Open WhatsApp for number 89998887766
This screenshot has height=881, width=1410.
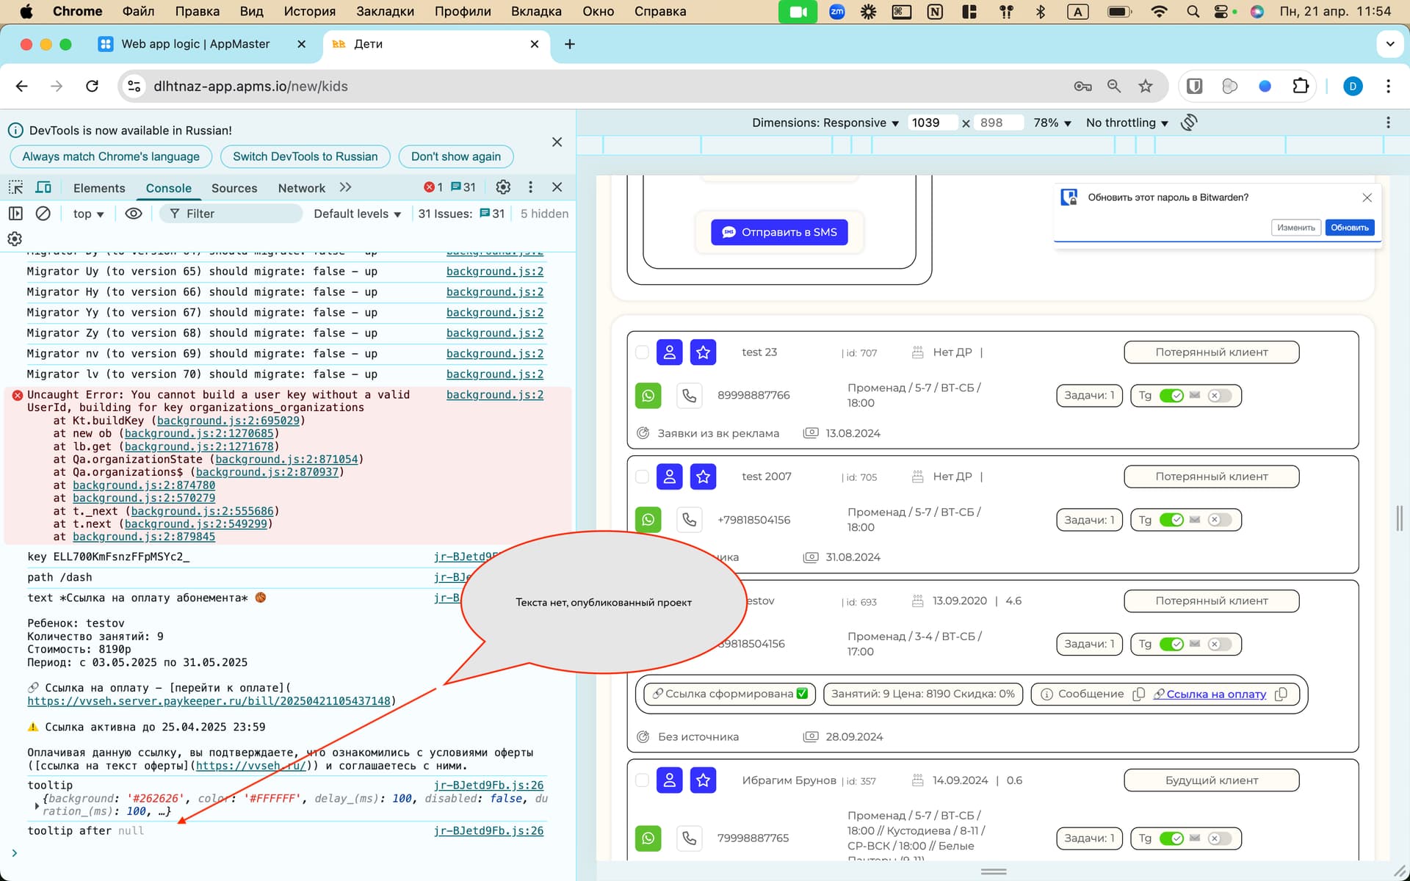point(648,396)
